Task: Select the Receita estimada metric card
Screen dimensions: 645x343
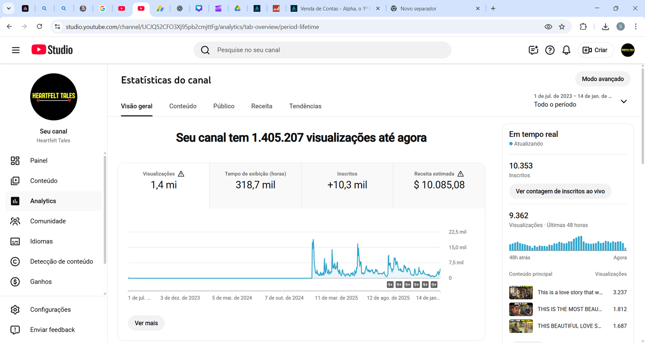Action: pos(439,186)
